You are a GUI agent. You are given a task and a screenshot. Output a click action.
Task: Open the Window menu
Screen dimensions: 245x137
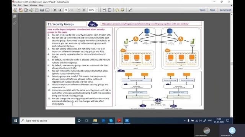tap(33, 5)
